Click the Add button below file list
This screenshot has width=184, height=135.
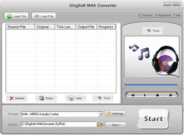click(75, 98)
